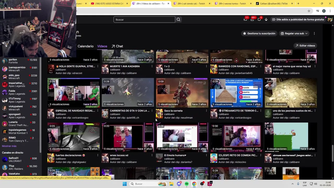334x188 pixels.
Task: Open the Chat popout tab
Action: tap(117, 46)
